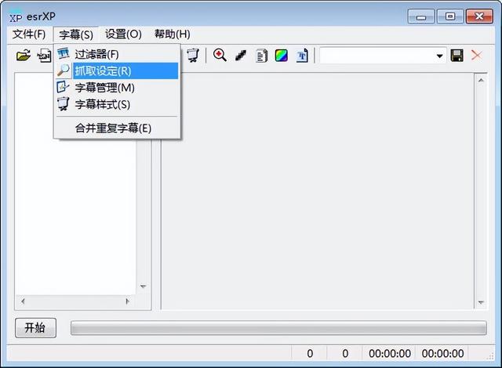502x368 pixels.
Task: Click the right panel scroll down arrow
Action: [x=481, y=302]
